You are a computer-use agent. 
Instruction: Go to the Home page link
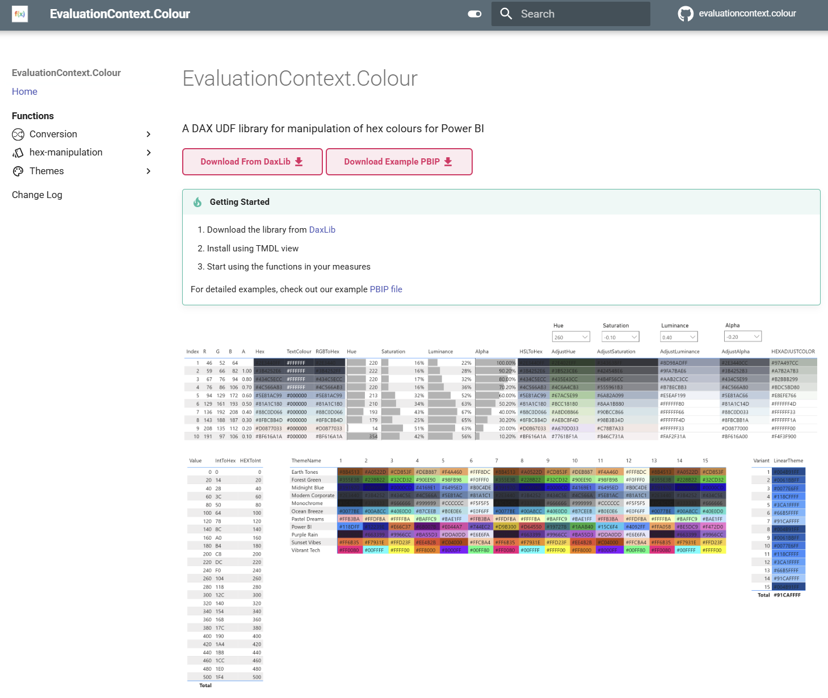click(x=24, y=91)
